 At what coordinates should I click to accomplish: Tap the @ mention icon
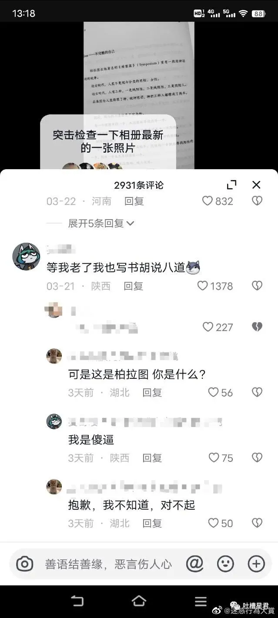194,564
